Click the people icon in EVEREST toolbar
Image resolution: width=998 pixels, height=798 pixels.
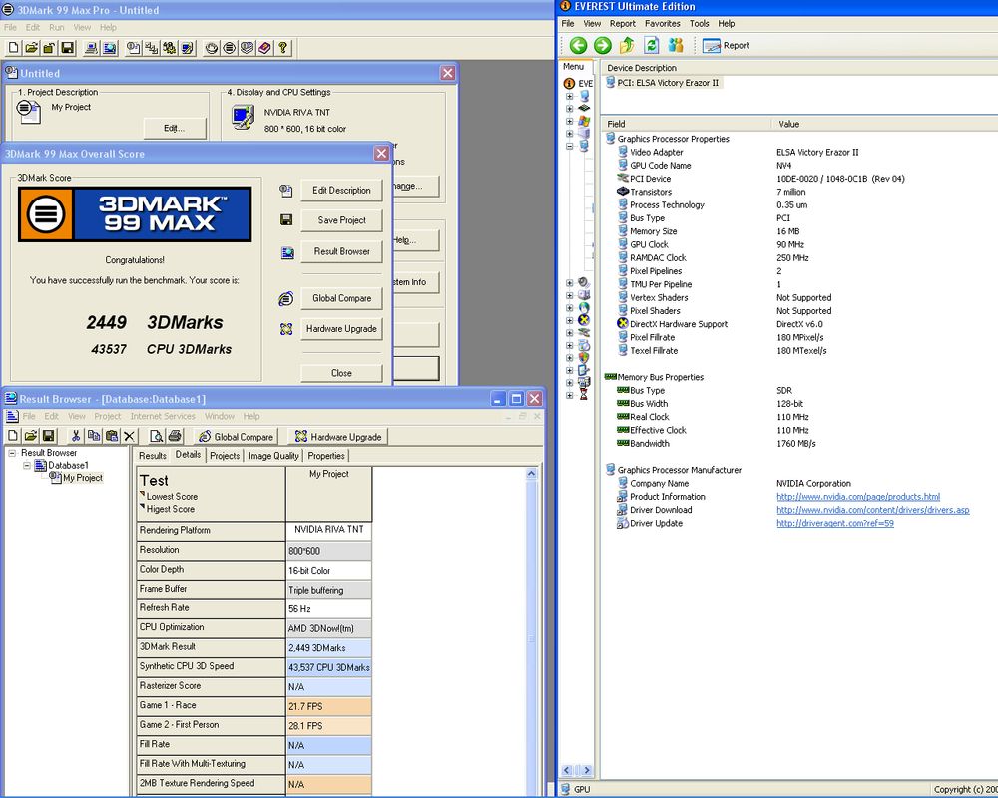pyautogui.click(x=676, y=45)
